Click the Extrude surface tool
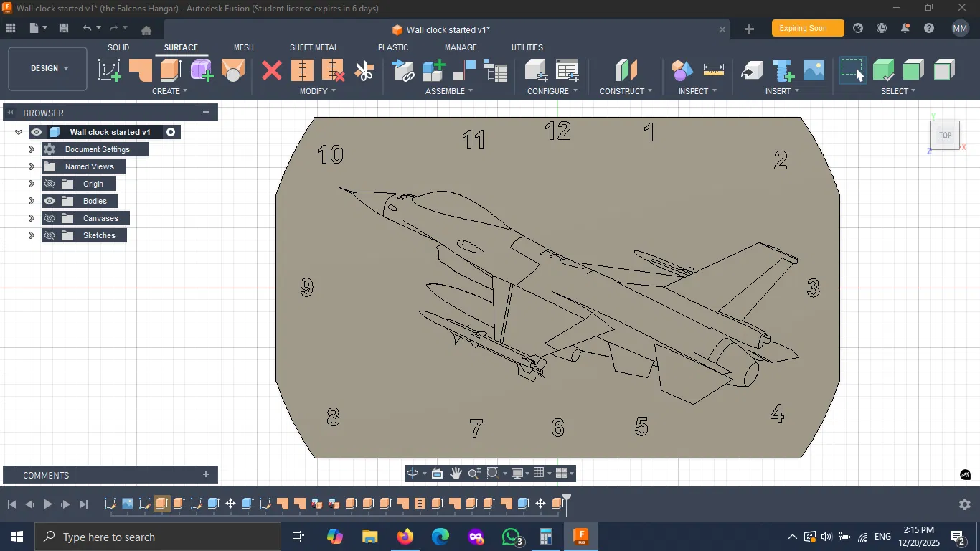 tap(171, 70)
